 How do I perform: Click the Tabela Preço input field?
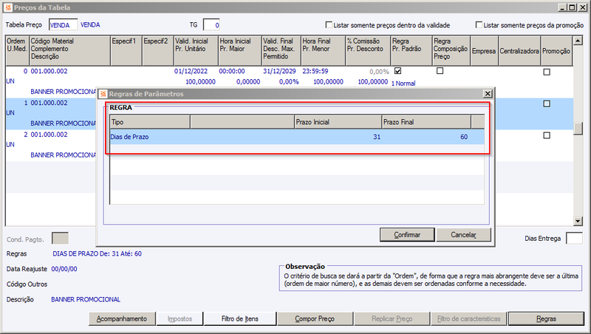[x=63, y=25]
